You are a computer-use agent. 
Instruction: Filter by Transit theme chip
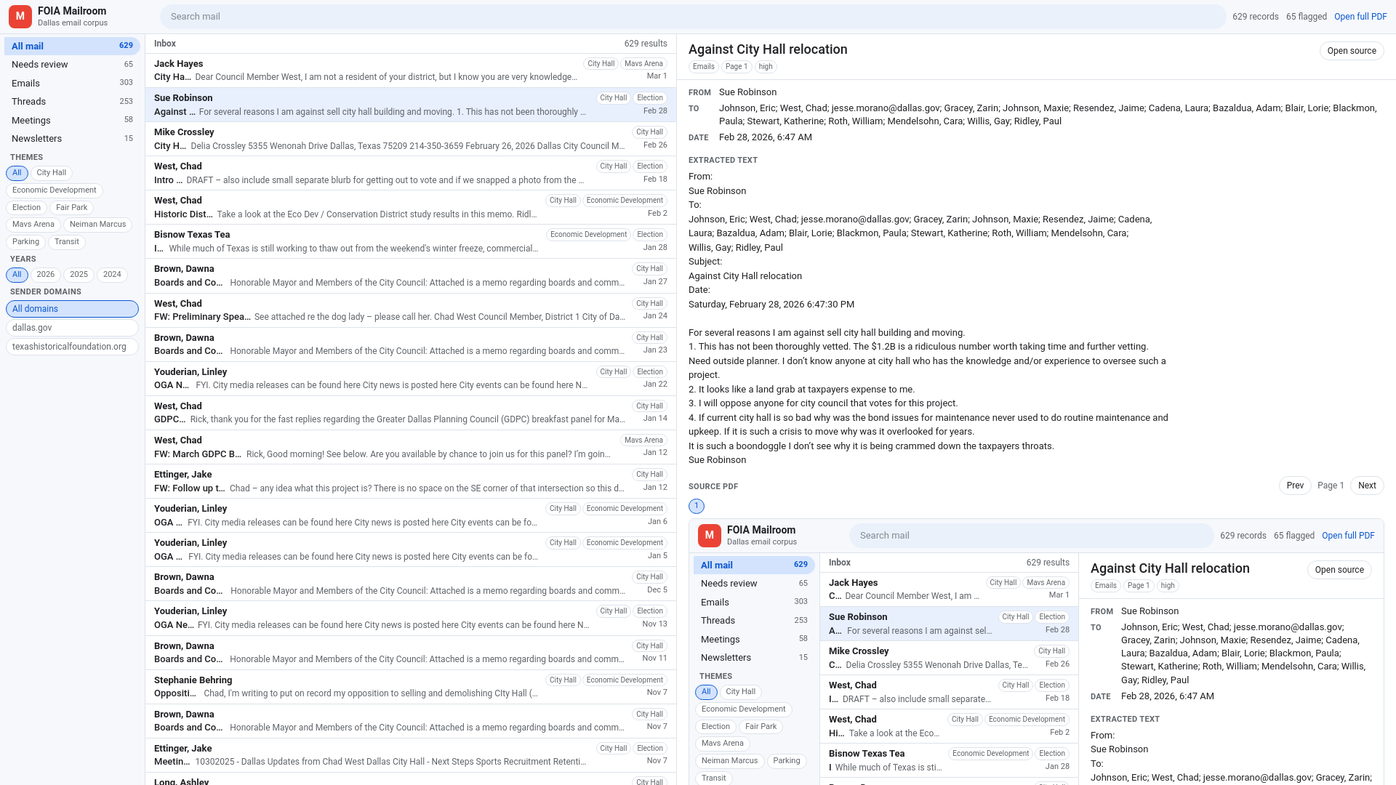click(67, 242)
